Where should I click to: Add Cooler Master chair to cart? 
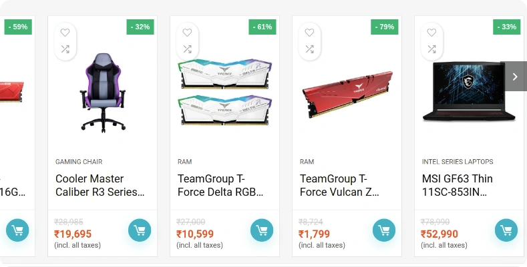(x=140, y=230)
